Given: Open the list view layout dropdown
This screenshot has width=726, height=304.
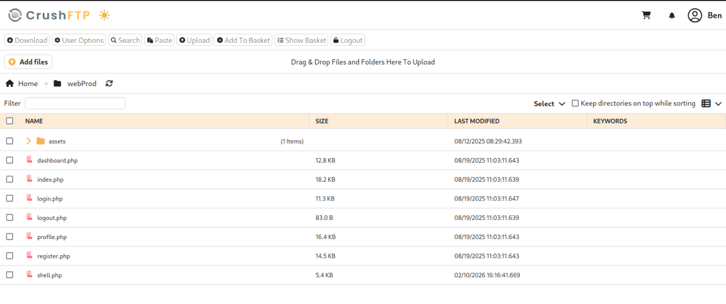Looking at the screenshot, I should [x=711, y=104].
